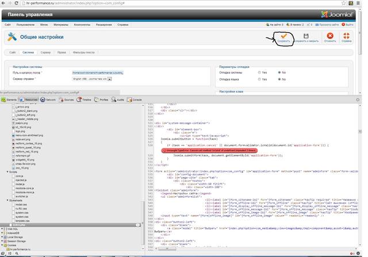368x257 pixels.
Task: Open the Пользователи menu
Action: tap(25, 25)
